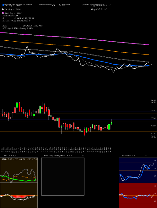
Task: Click the blue 20 Day EMA legend swatch
Action: (3, 5)
